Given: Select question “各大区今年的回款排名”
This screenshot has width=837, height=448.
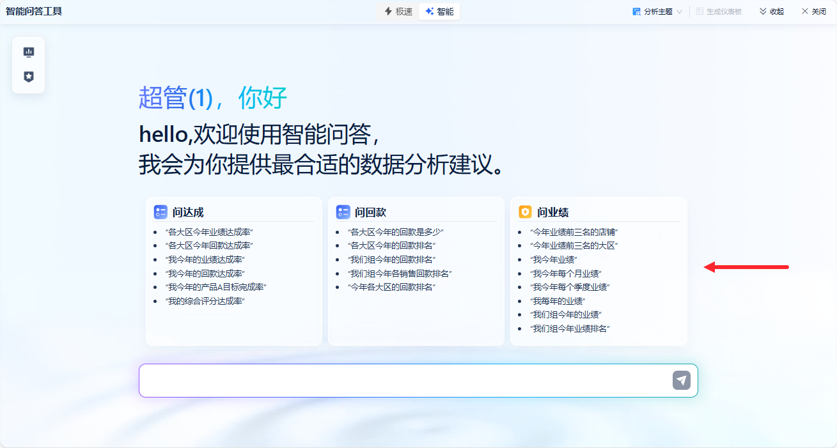Looking at the screenshot, I should [x=391, y=245].
